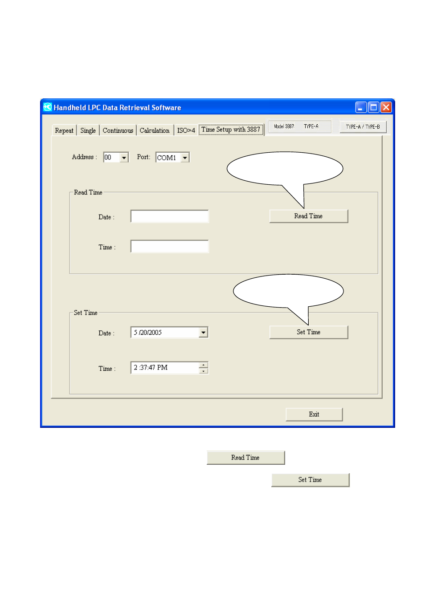Click Set Time button image below dialog
The image size is (425, 601).
(x=310, y=480)
